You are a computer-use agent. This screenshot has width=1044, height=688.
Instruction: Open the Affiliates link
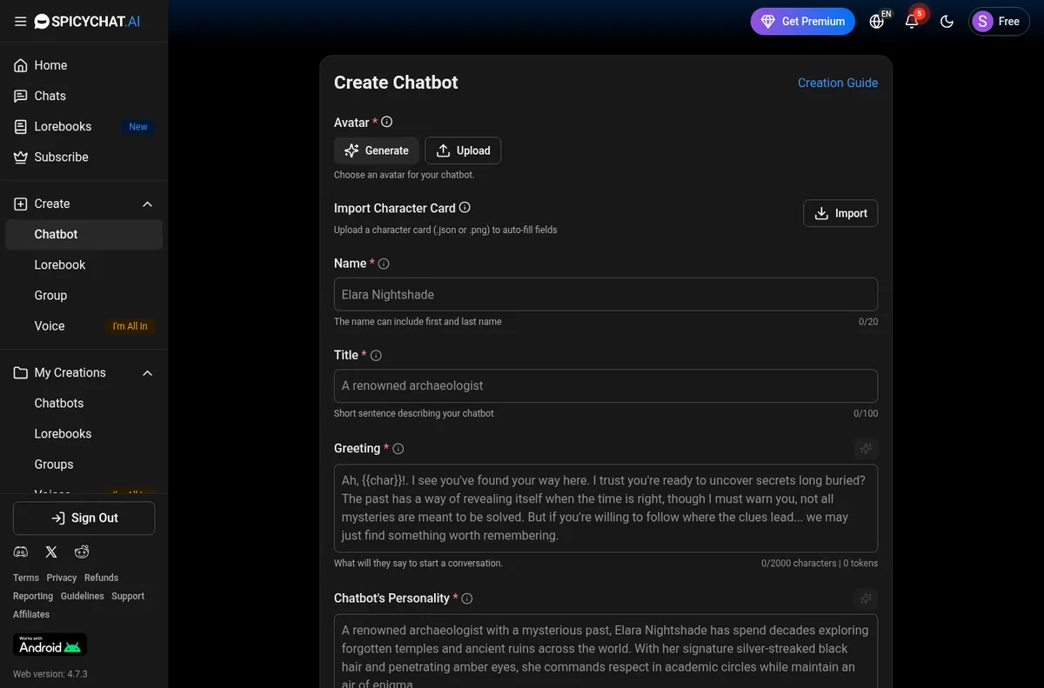pyautogui.click(x=31, y=614)
